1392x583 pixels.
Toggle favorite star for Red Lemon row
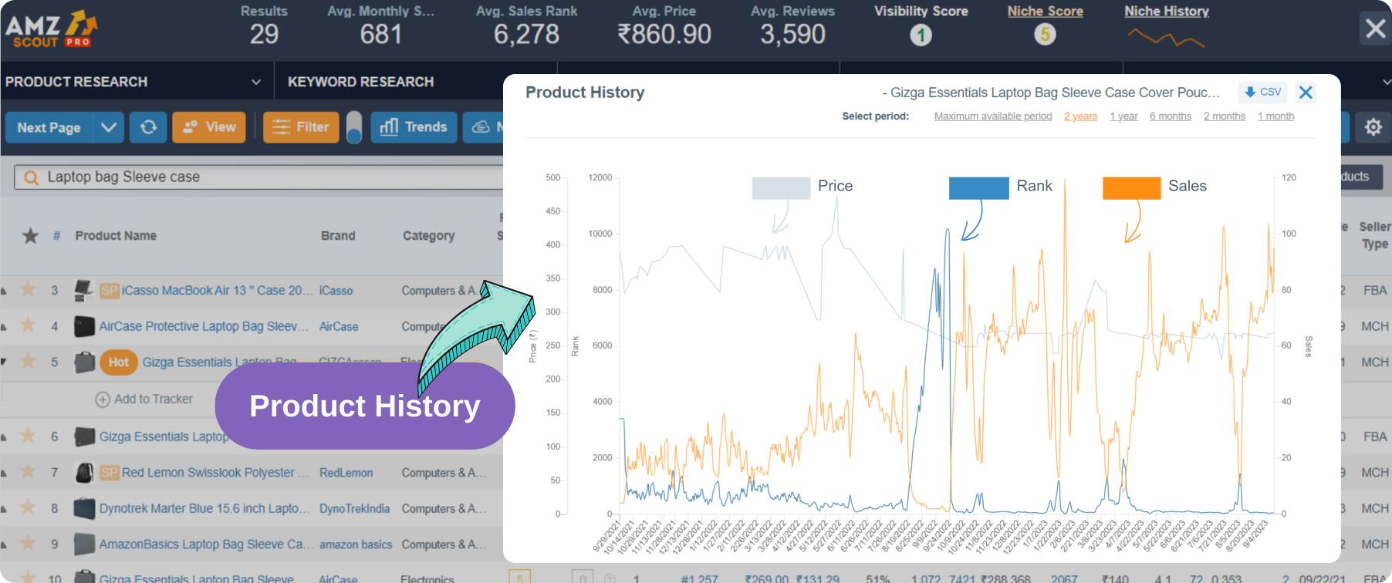pos(28,471)
